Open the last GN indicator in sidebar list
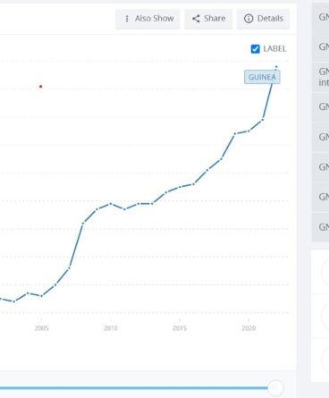The height and width of the screenshot is (398, 329). (321, 227)
